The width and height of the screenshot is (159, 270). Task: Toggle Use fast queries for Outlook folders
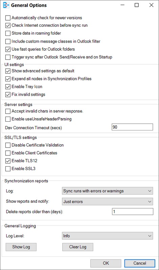[x=8, y=49]
